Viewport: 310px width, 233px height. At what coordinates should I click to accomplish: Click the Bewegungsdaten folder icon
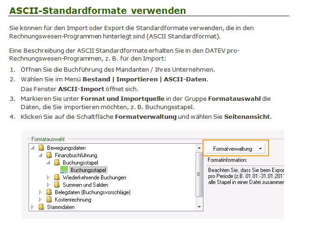pos(42,148)
